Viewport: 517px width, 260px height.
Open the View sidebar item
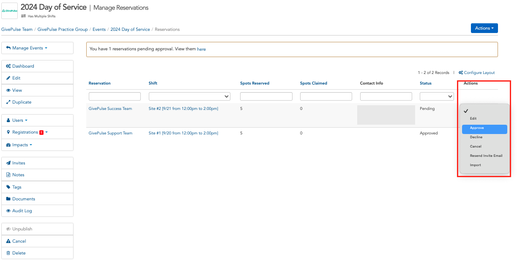click(x=37, y=90)
